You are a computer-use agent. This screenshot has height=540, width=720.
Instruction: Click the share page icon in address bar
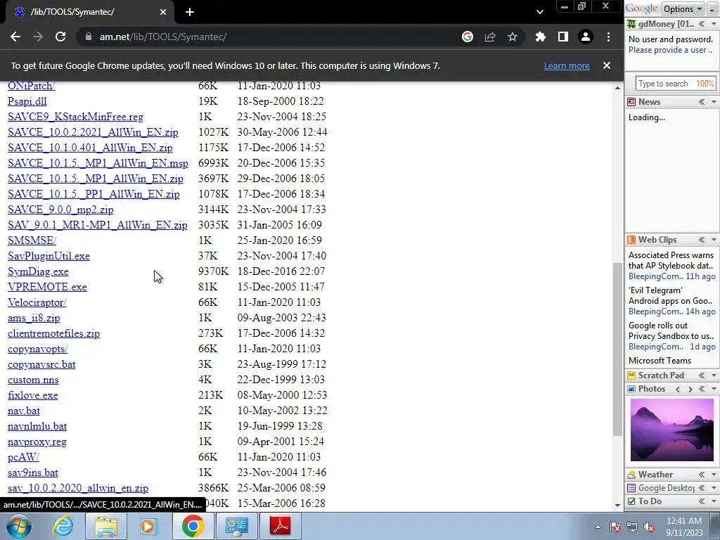click(490, 37)
